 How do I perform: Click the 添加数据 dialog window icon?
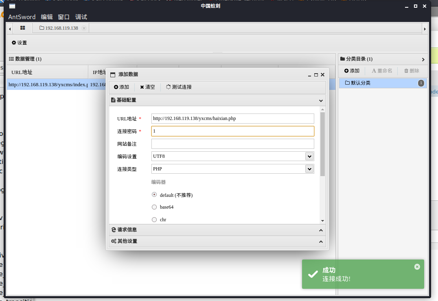click(113, 75)
